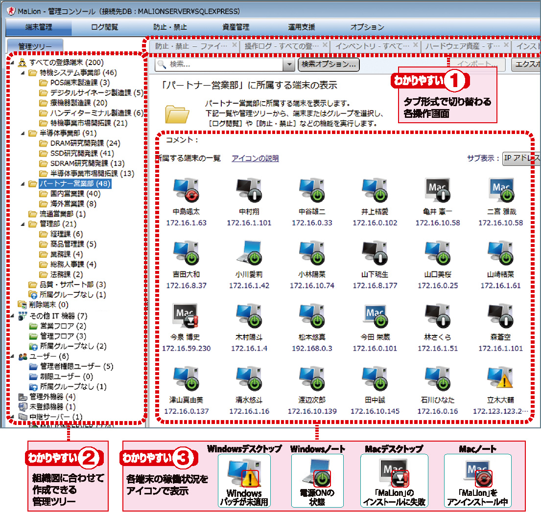Collapse the 特機システム事業部 node

[x=23, y=73]
